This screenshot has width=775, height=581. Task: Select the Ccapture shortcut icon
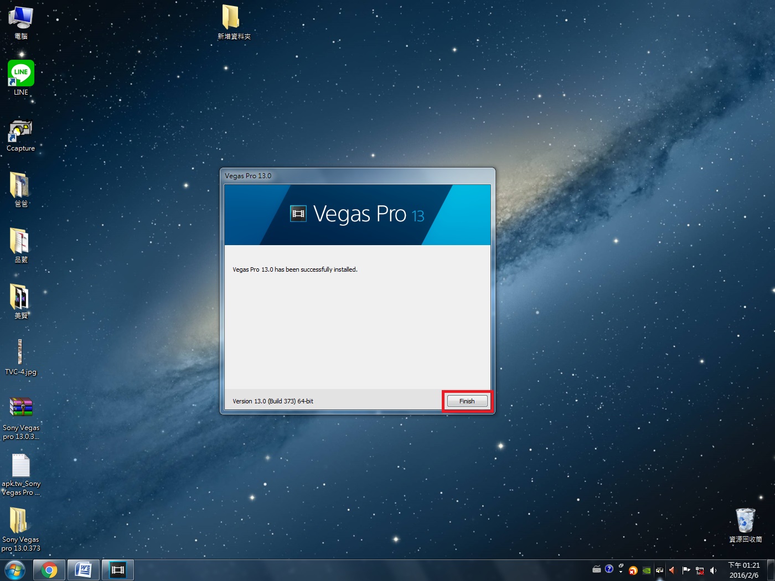point(21,134)
